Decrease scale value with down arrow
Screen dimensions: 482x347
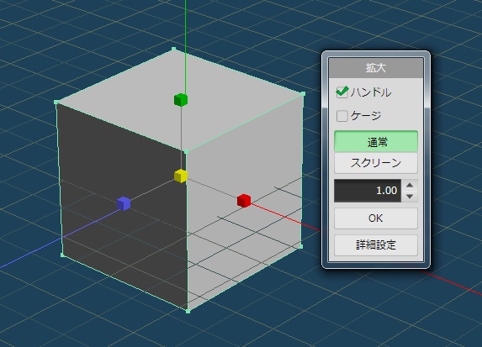click(410, 197)
